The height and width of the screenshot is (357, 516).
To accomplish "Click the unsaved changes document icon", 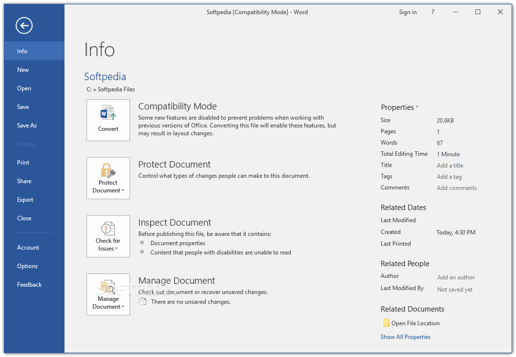I will 143,301.
